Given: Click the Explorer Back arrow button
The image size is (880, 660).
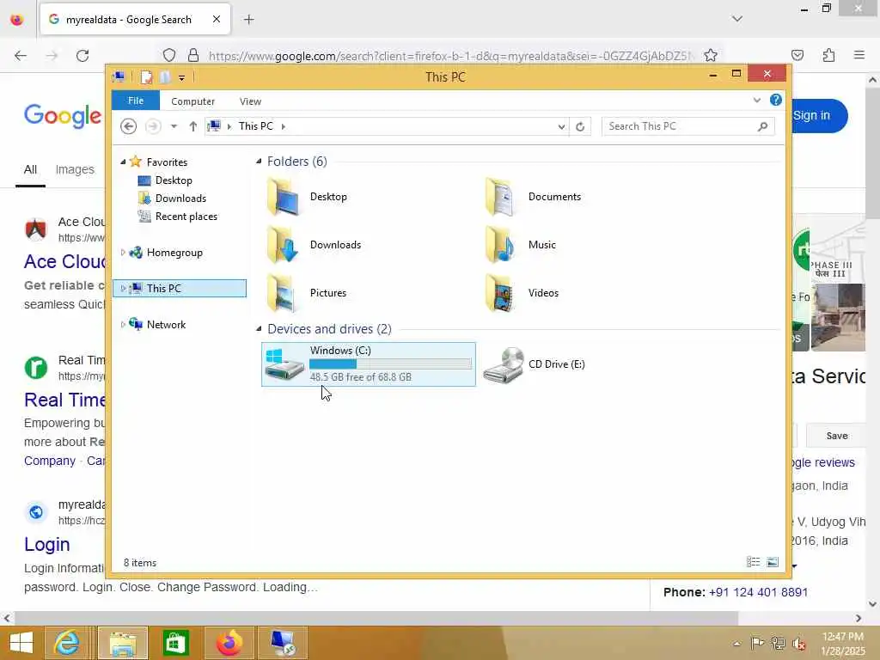Looking at the screenshot, I should [x=129, y=126].
